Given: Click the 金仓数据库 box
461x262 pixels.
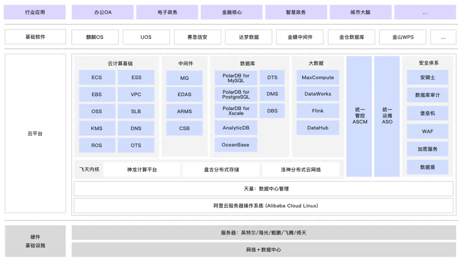Looking at the screenshot, I should (x=351, y=37).
